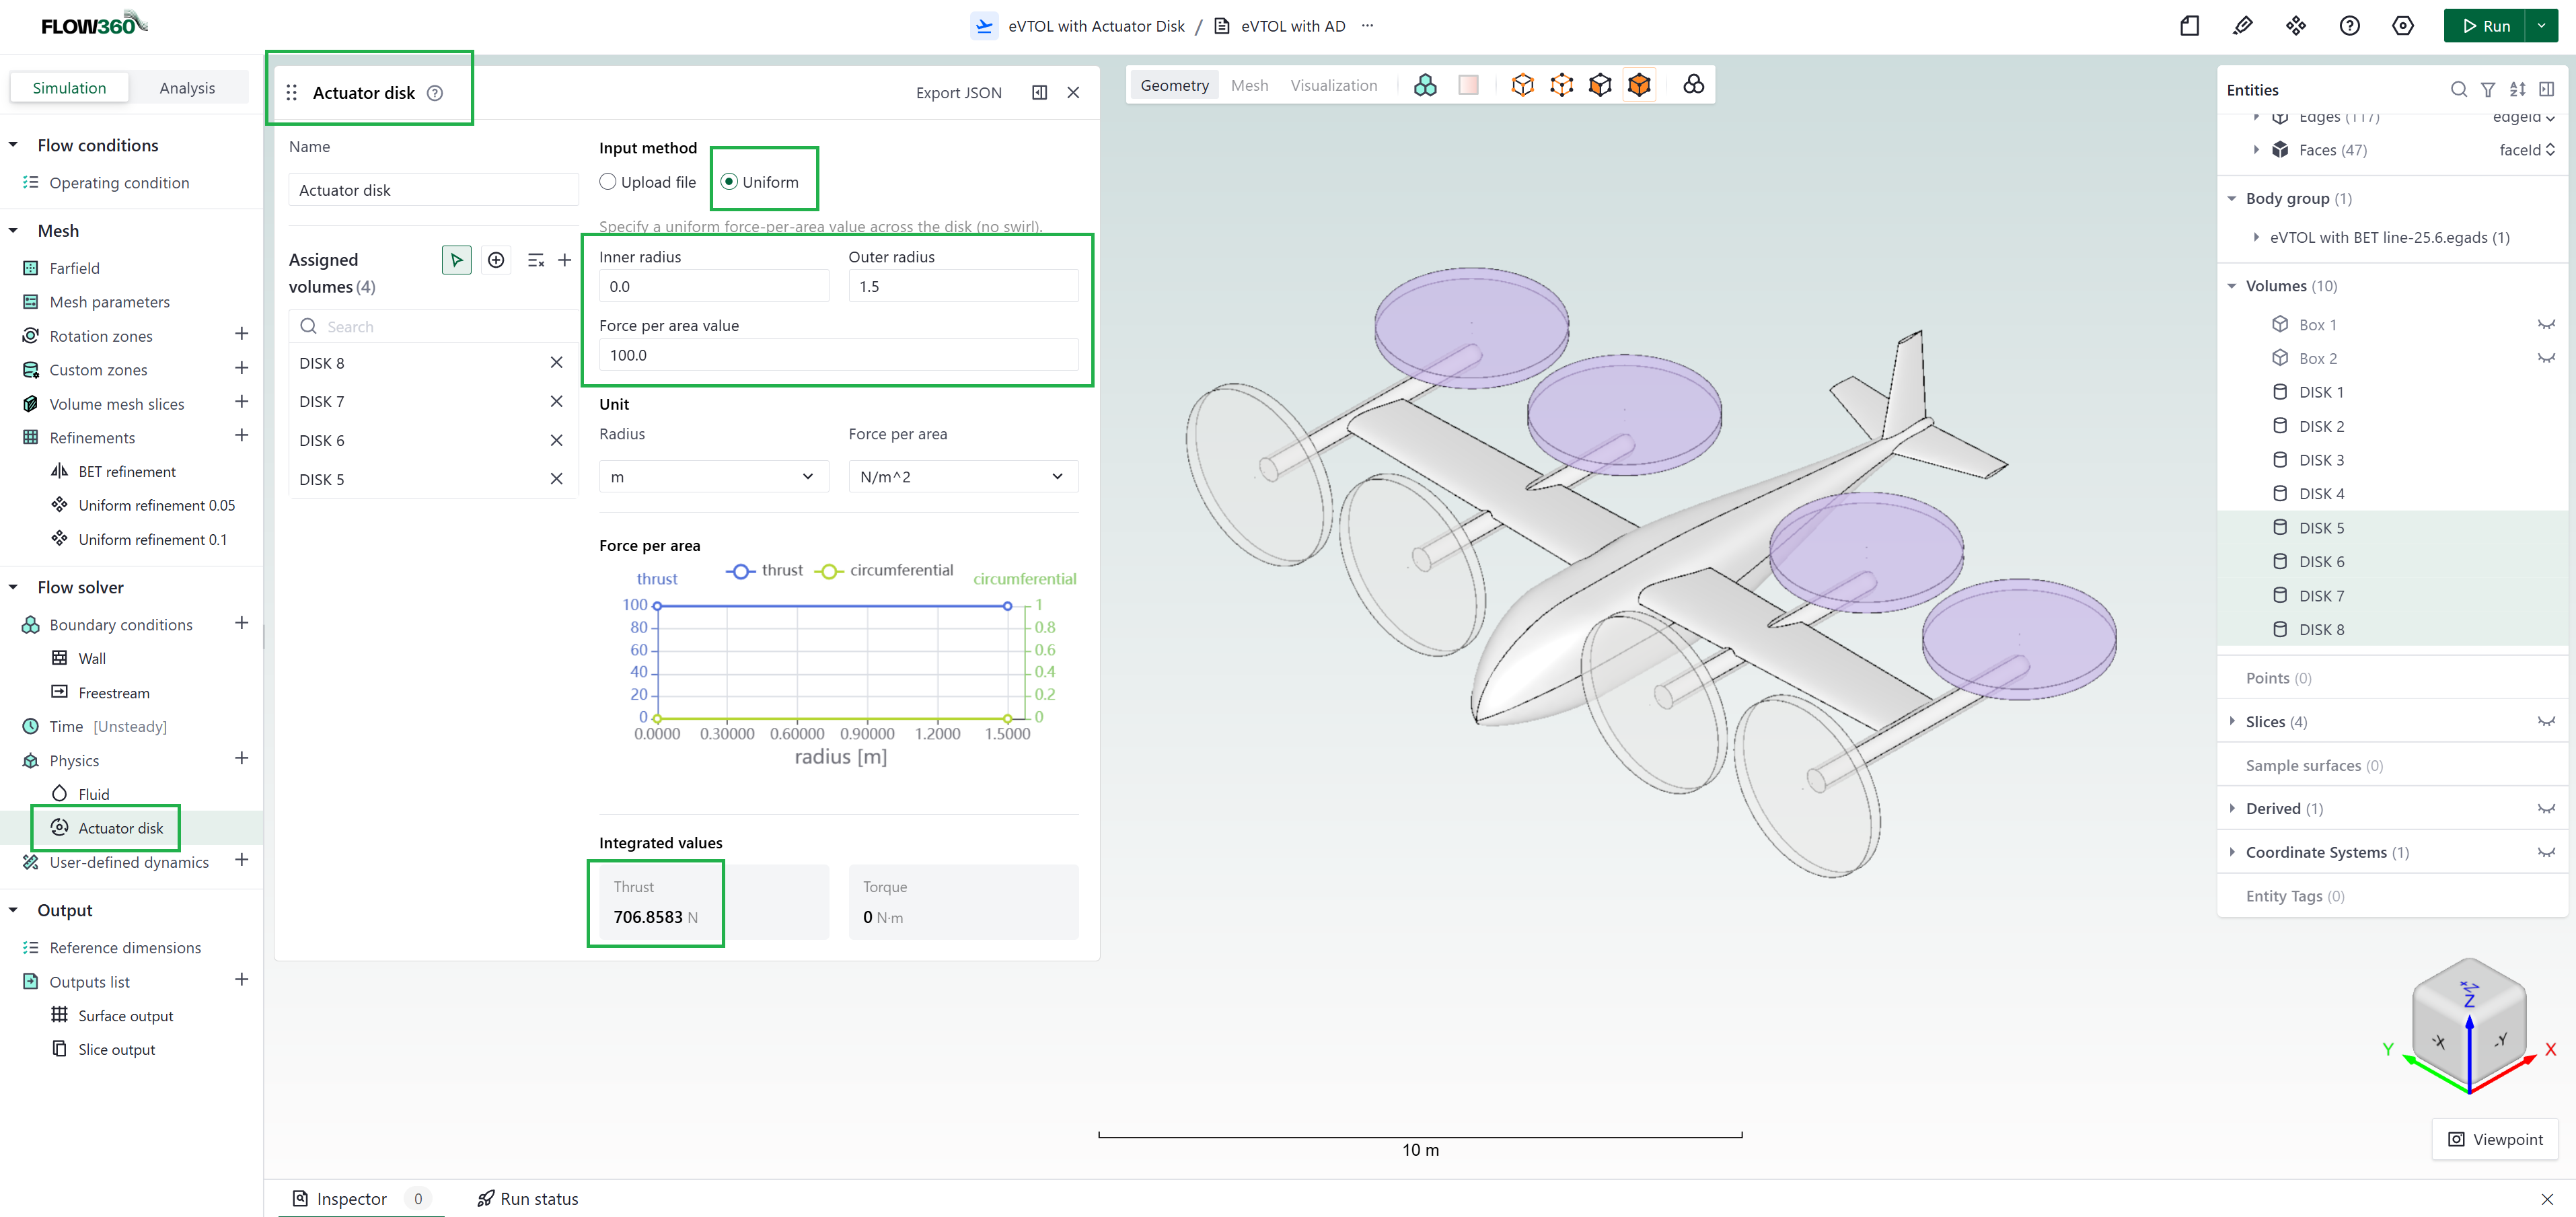This screenshot has height=1217, width=2576.
Task: Open the notes icon in top bar
Action: point(2189,26)
